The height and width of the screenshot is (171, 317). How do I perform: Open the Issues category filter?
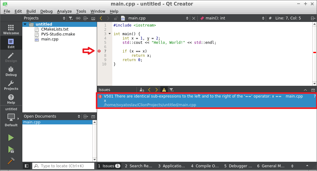pos(172,90)
